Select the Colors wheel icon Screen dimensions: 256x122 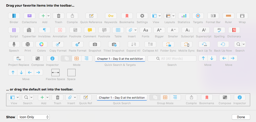(41, 44)
